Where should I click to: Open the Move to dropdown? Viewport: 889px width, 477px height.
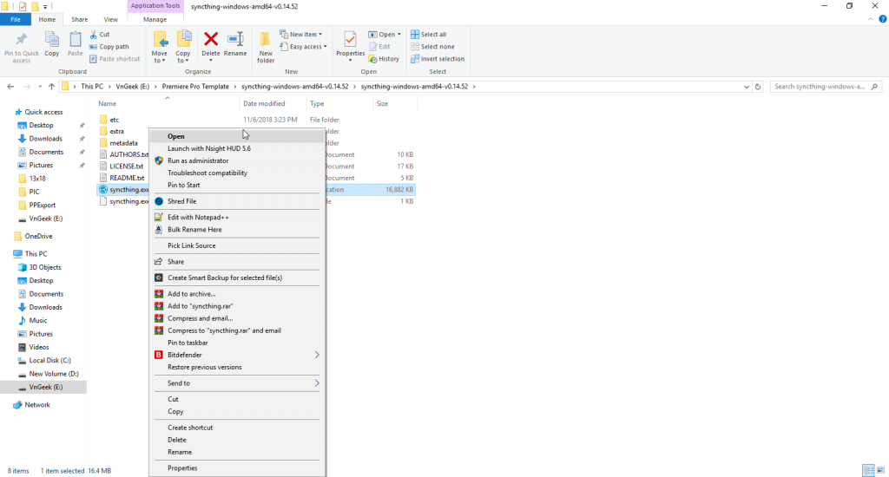pyautogui.click(x=160, y=56)
